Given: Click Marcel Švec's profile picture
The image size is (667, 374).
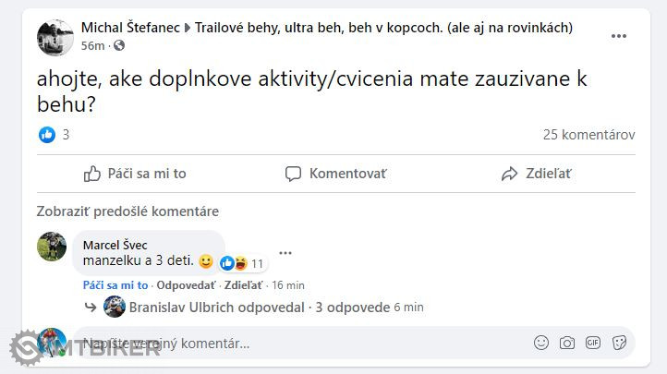Looking at the screenshot, I should click(52, 247).
